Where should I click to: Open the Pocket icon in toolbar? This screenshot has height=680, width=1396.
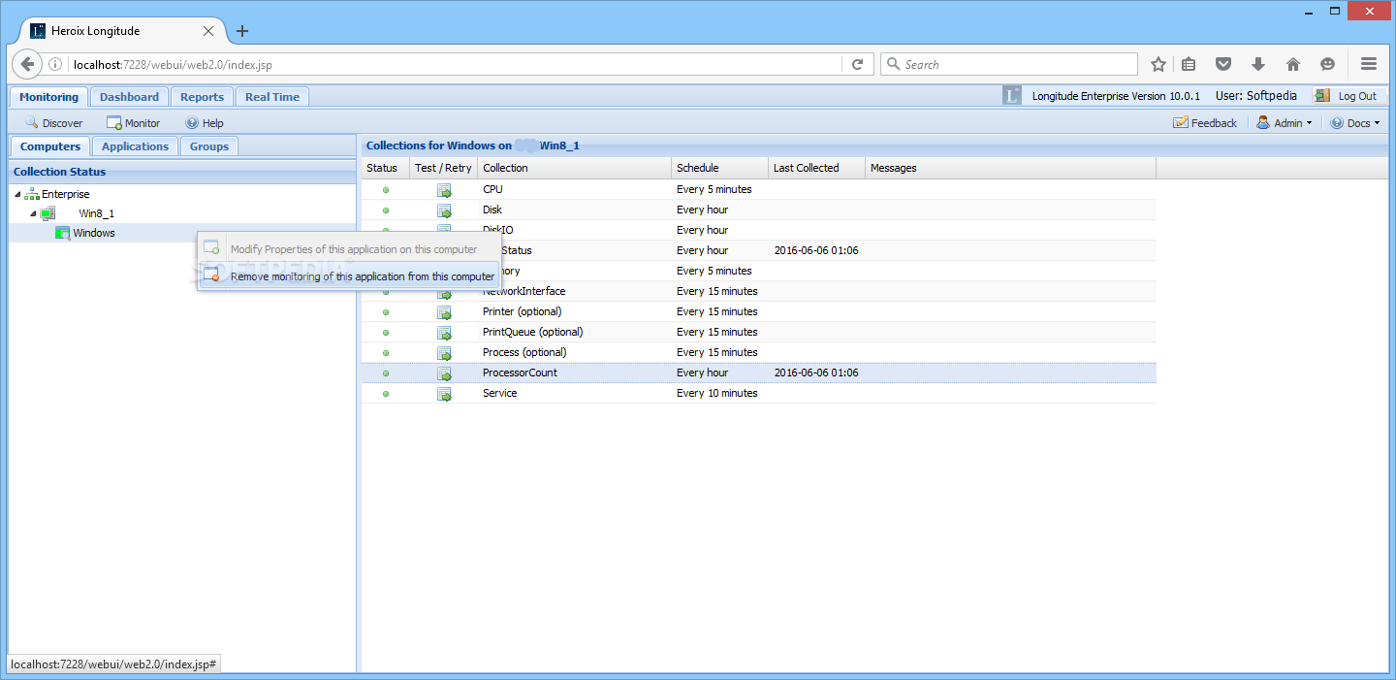[1223, 64]
